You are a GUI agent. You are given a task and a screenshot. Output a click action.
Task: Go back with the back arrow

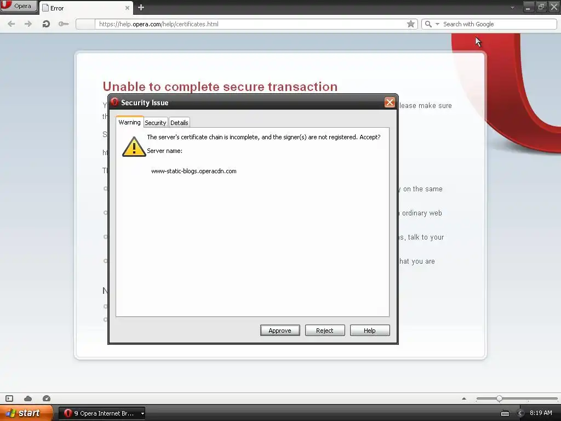pyautogui.click(x=12, y=24)
